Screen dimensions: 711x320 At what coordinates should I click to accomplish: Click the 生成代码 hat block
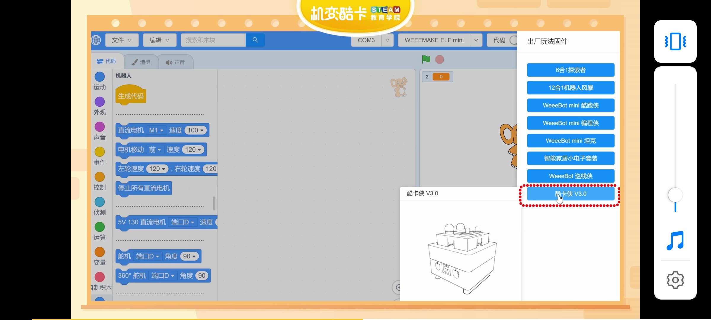tap(131, 95)
